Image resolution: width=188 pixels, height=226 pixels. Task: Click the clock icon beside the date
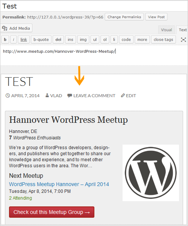(x=8, y=95)
